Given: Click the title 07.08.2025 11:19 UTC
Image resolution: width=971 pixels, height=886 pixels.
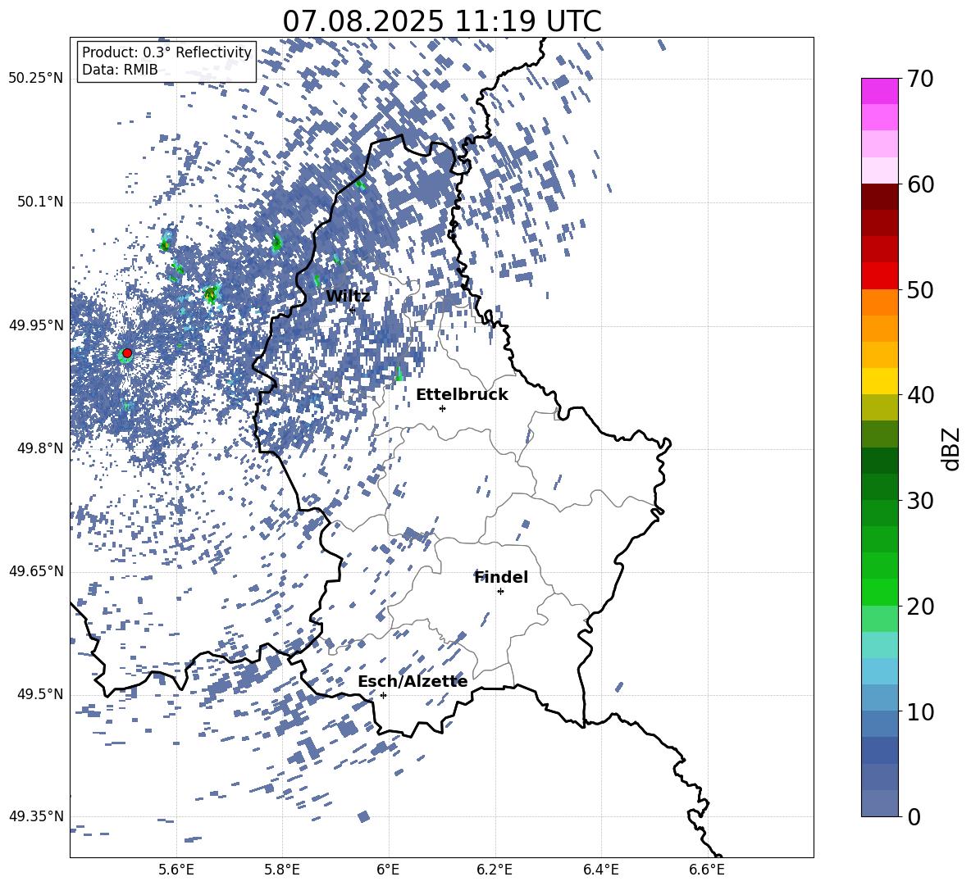Looking at the screenshot, I should tap(442, 21).
